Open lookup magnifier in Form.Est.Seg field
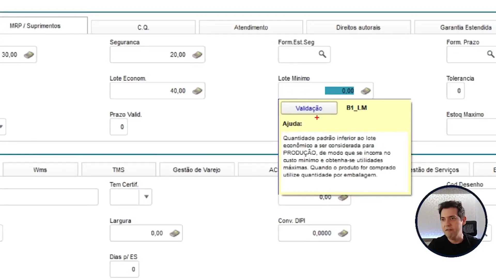This screenshot has width=496, height=279. coord(322,54)
